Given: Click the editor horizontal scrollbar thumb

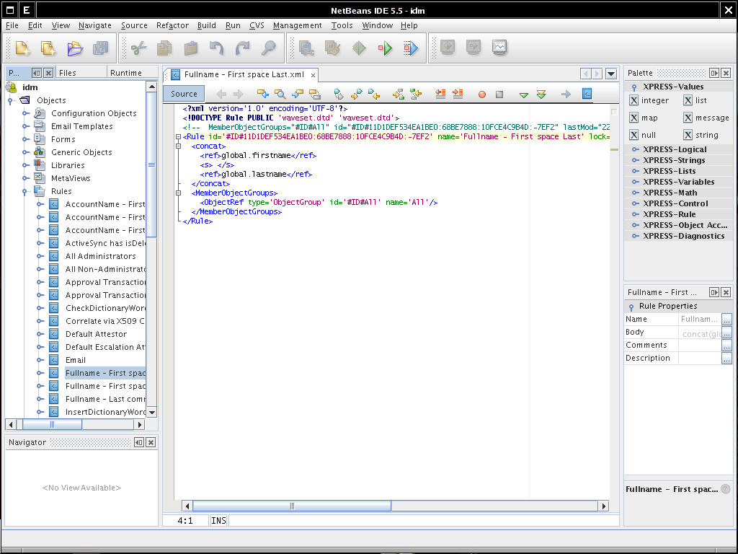Looking at the screenshot, I should [292, 506].
